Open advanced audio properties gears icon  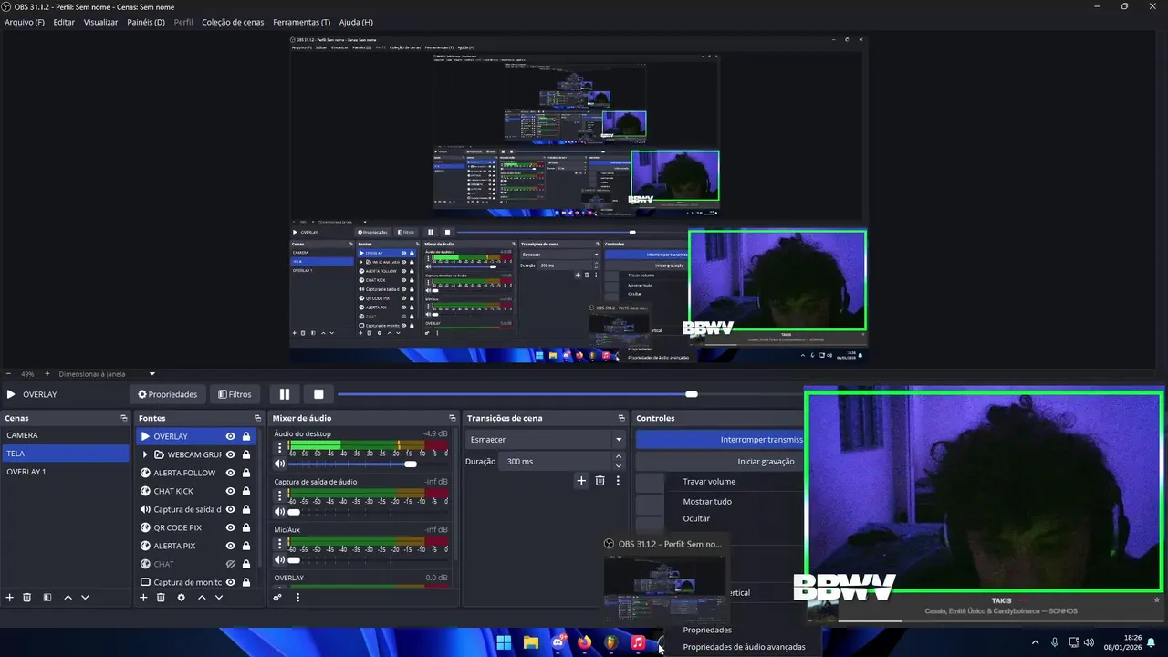[x=277, y=598]
